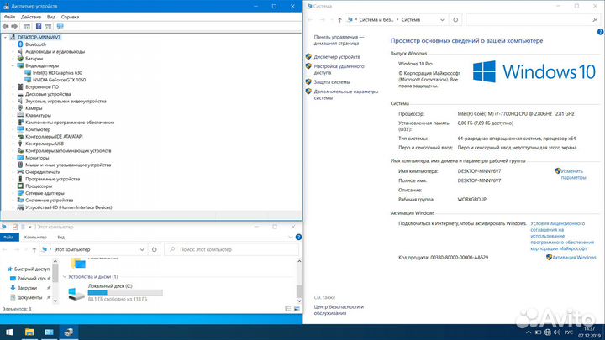
Task: Expand the Батареи category
Action: pyautogui.click(x=13, y=59)
